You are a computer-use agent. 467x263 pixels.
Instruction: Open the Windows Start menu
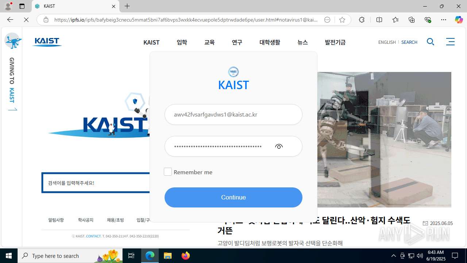(9, 256)
